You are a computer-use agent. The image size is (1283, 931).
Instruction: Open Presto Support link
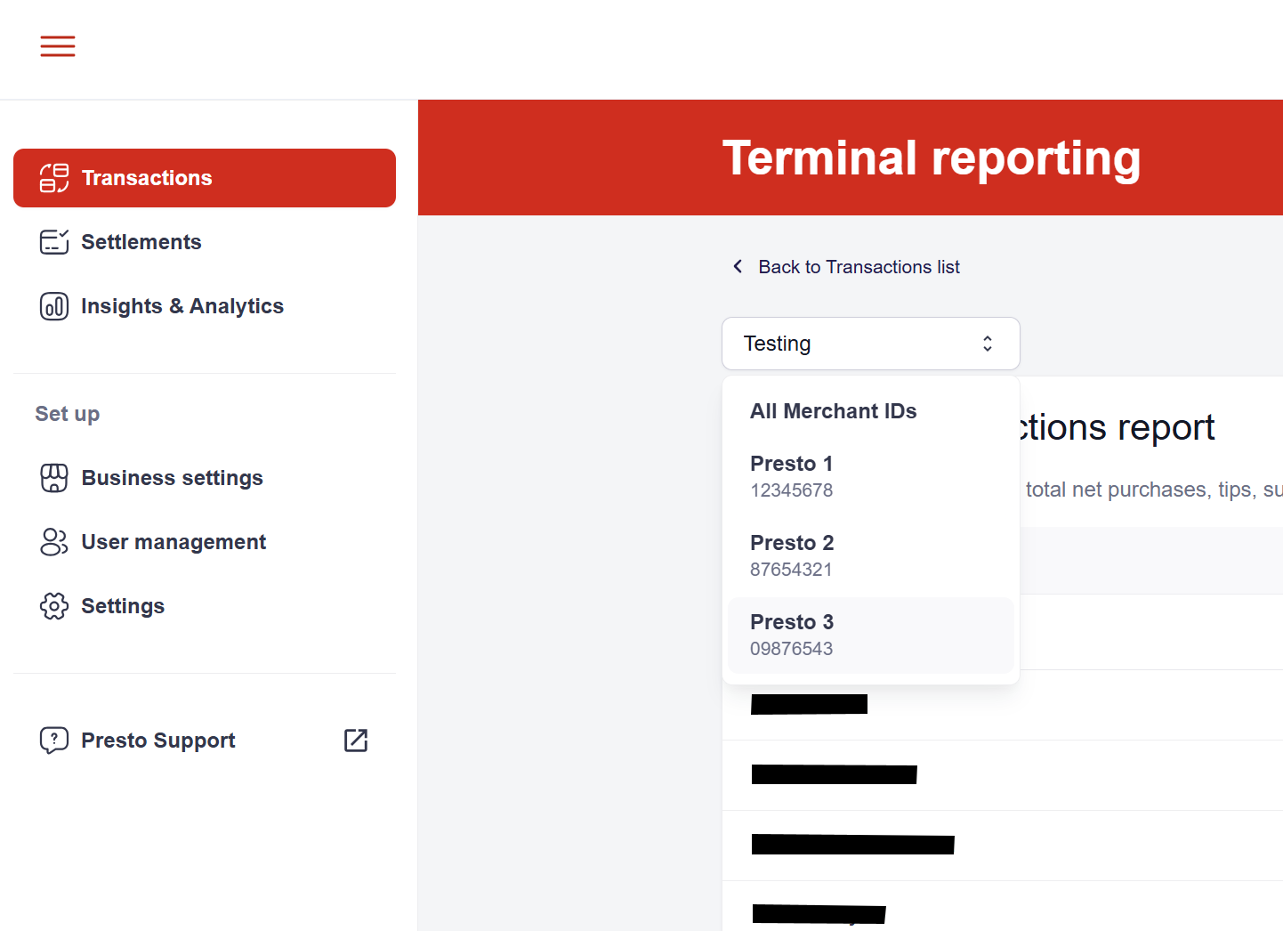(x=205, y=741)
